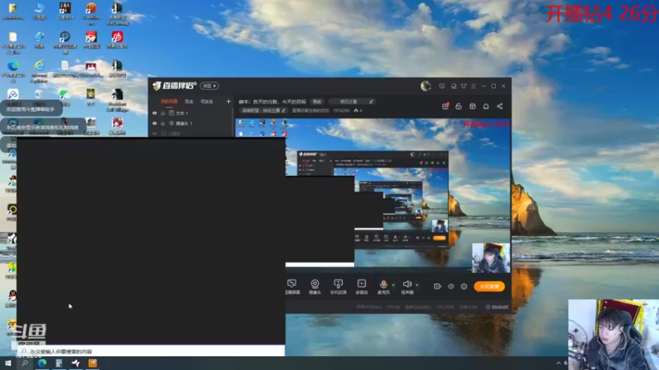The width and height of the screenshot is (659, 370).
Task: Toggle visibility of the 摄像头 1 layer
Action: [155, 123]
